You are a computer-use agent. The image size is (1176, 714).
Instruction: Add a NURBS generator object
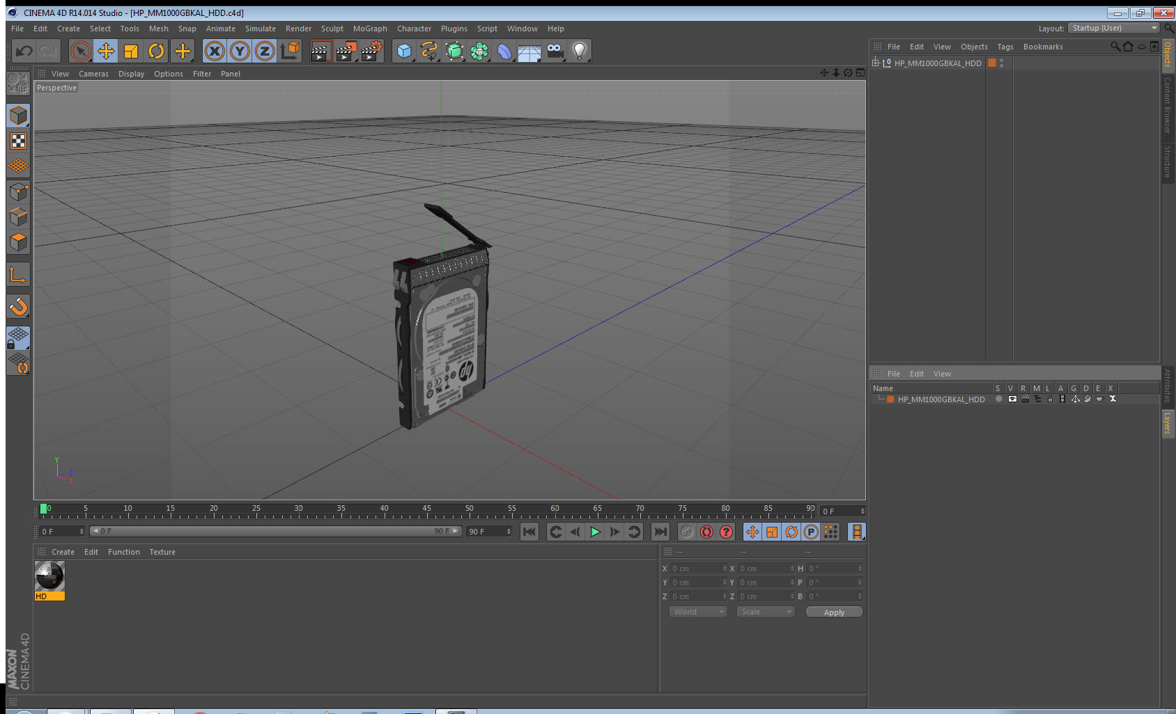coord(454,51)
